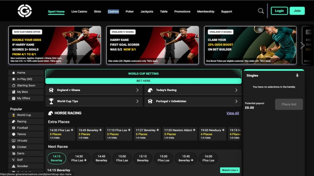Choose Darts from the Popular list
This screenshot has width=314, height=176.
[x=26, y=153]
